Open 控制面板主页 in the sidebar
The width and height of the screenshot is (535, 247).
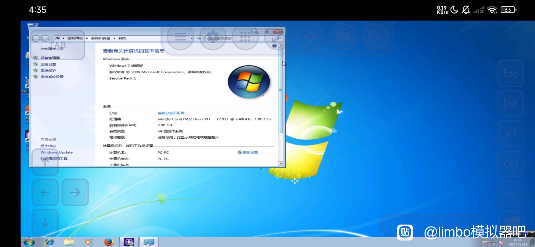pos(52,49)
